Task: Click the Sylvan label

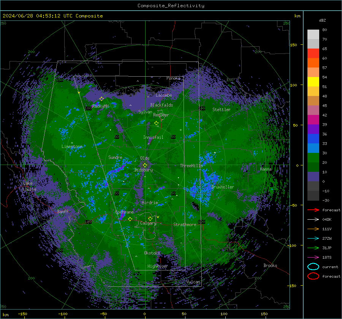Action: (x=145, y=112)
